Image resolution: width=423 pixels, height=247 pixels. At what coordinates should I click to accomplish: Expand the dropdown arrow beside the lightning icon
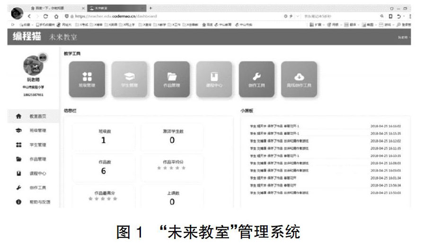click(298, 16)
